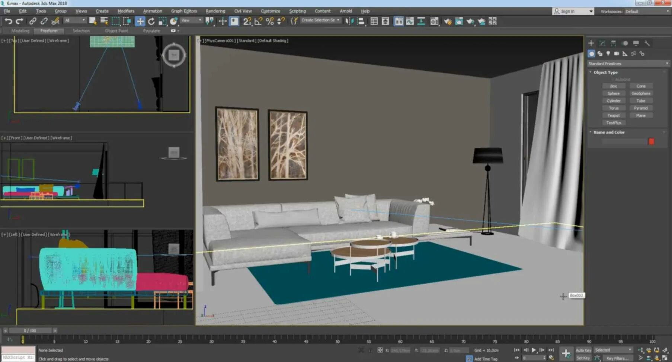The height and width of the screenshot is (362, 672).
Task: Activate the Select Object tool
Action: pyautogui.click(x=93, y=21)
